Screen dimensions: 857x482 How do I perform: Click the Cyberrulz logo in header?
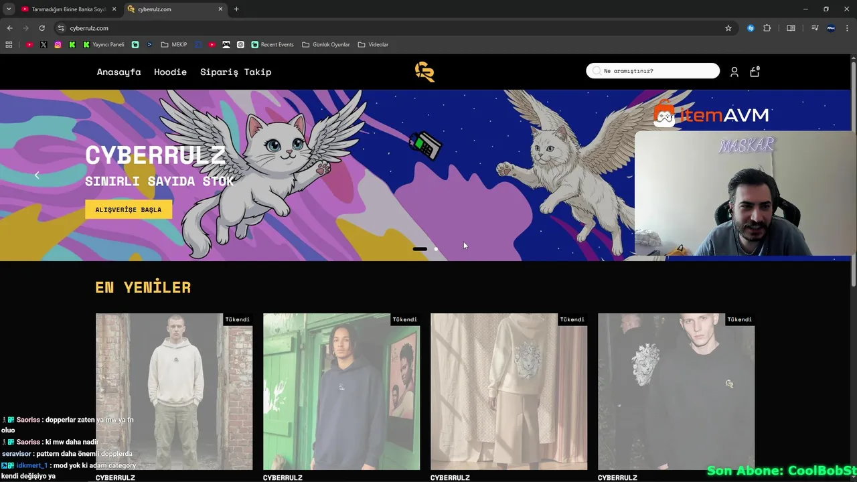click(424, 72)
